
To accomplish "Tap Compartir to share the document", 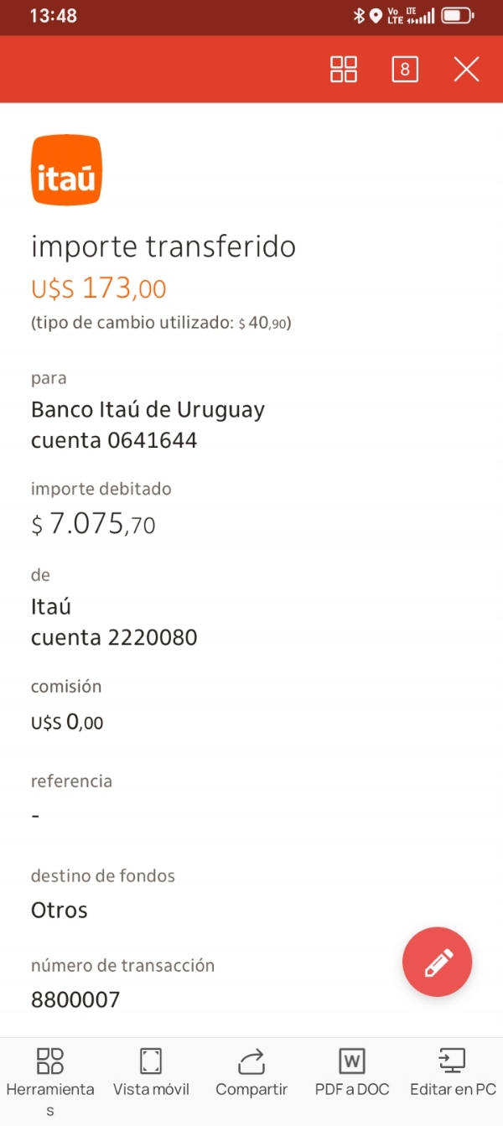I will 251,1073.
